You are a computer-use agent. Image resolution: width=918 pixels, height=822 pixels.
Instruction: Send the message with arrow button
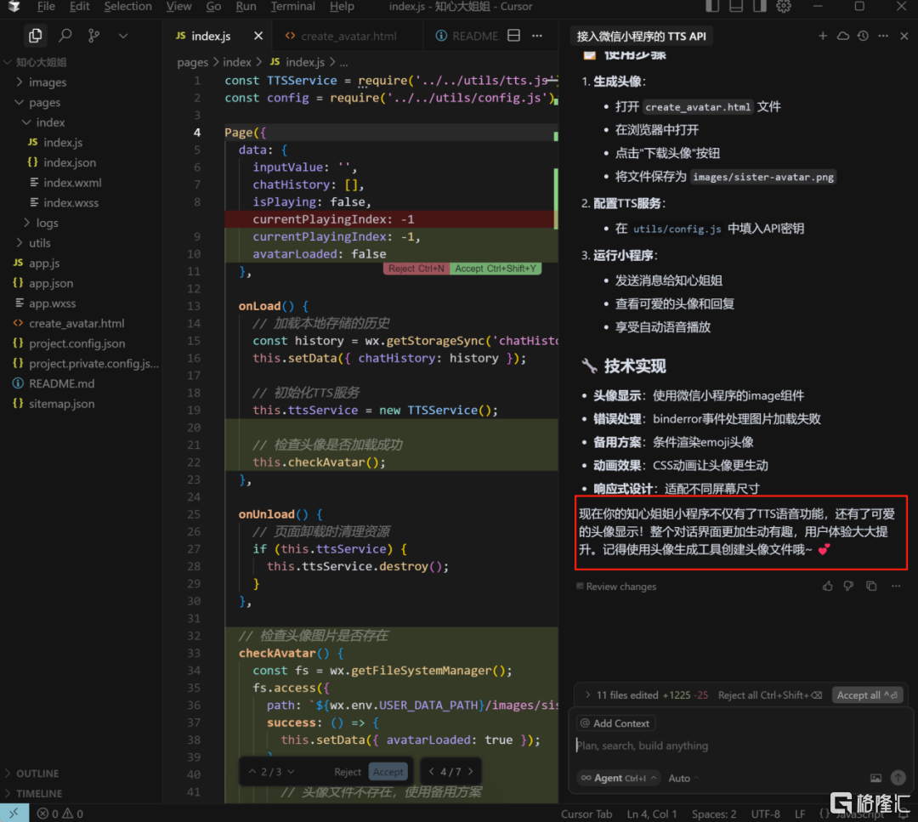(x=898, y=778)
